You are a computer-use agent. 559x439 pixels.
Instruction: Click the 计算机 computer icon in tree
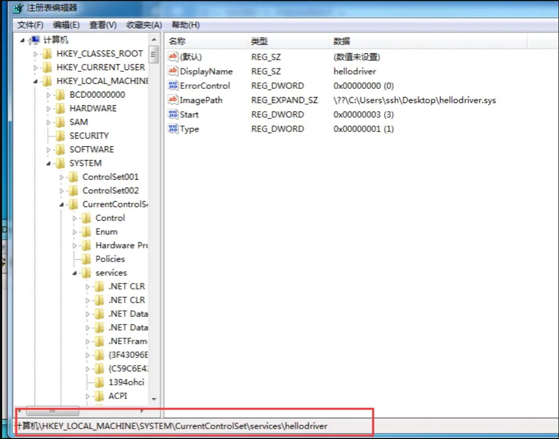[x=35, y=40]
